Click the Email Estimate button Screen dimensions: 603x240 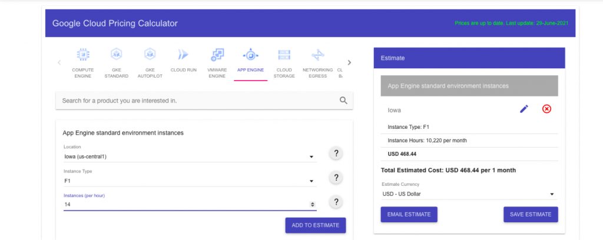[409, 214]
